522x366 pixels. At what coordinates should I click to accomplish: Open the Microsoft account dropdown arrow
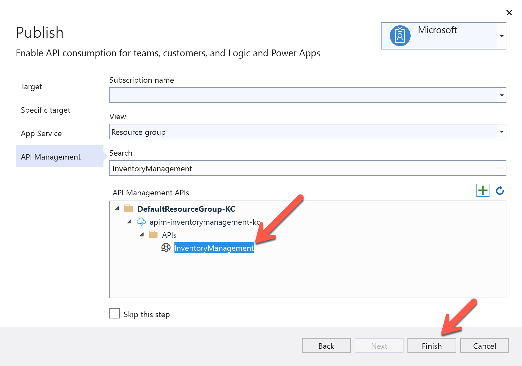(502, 36)
